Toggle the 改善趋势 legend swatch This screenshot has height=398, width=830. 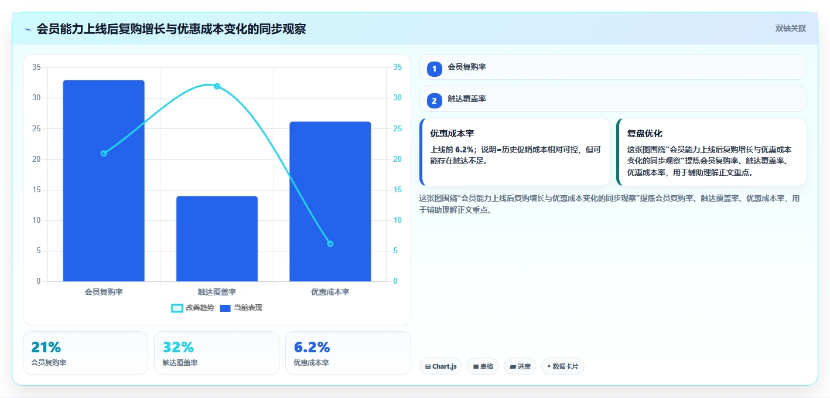click(177, 308)
